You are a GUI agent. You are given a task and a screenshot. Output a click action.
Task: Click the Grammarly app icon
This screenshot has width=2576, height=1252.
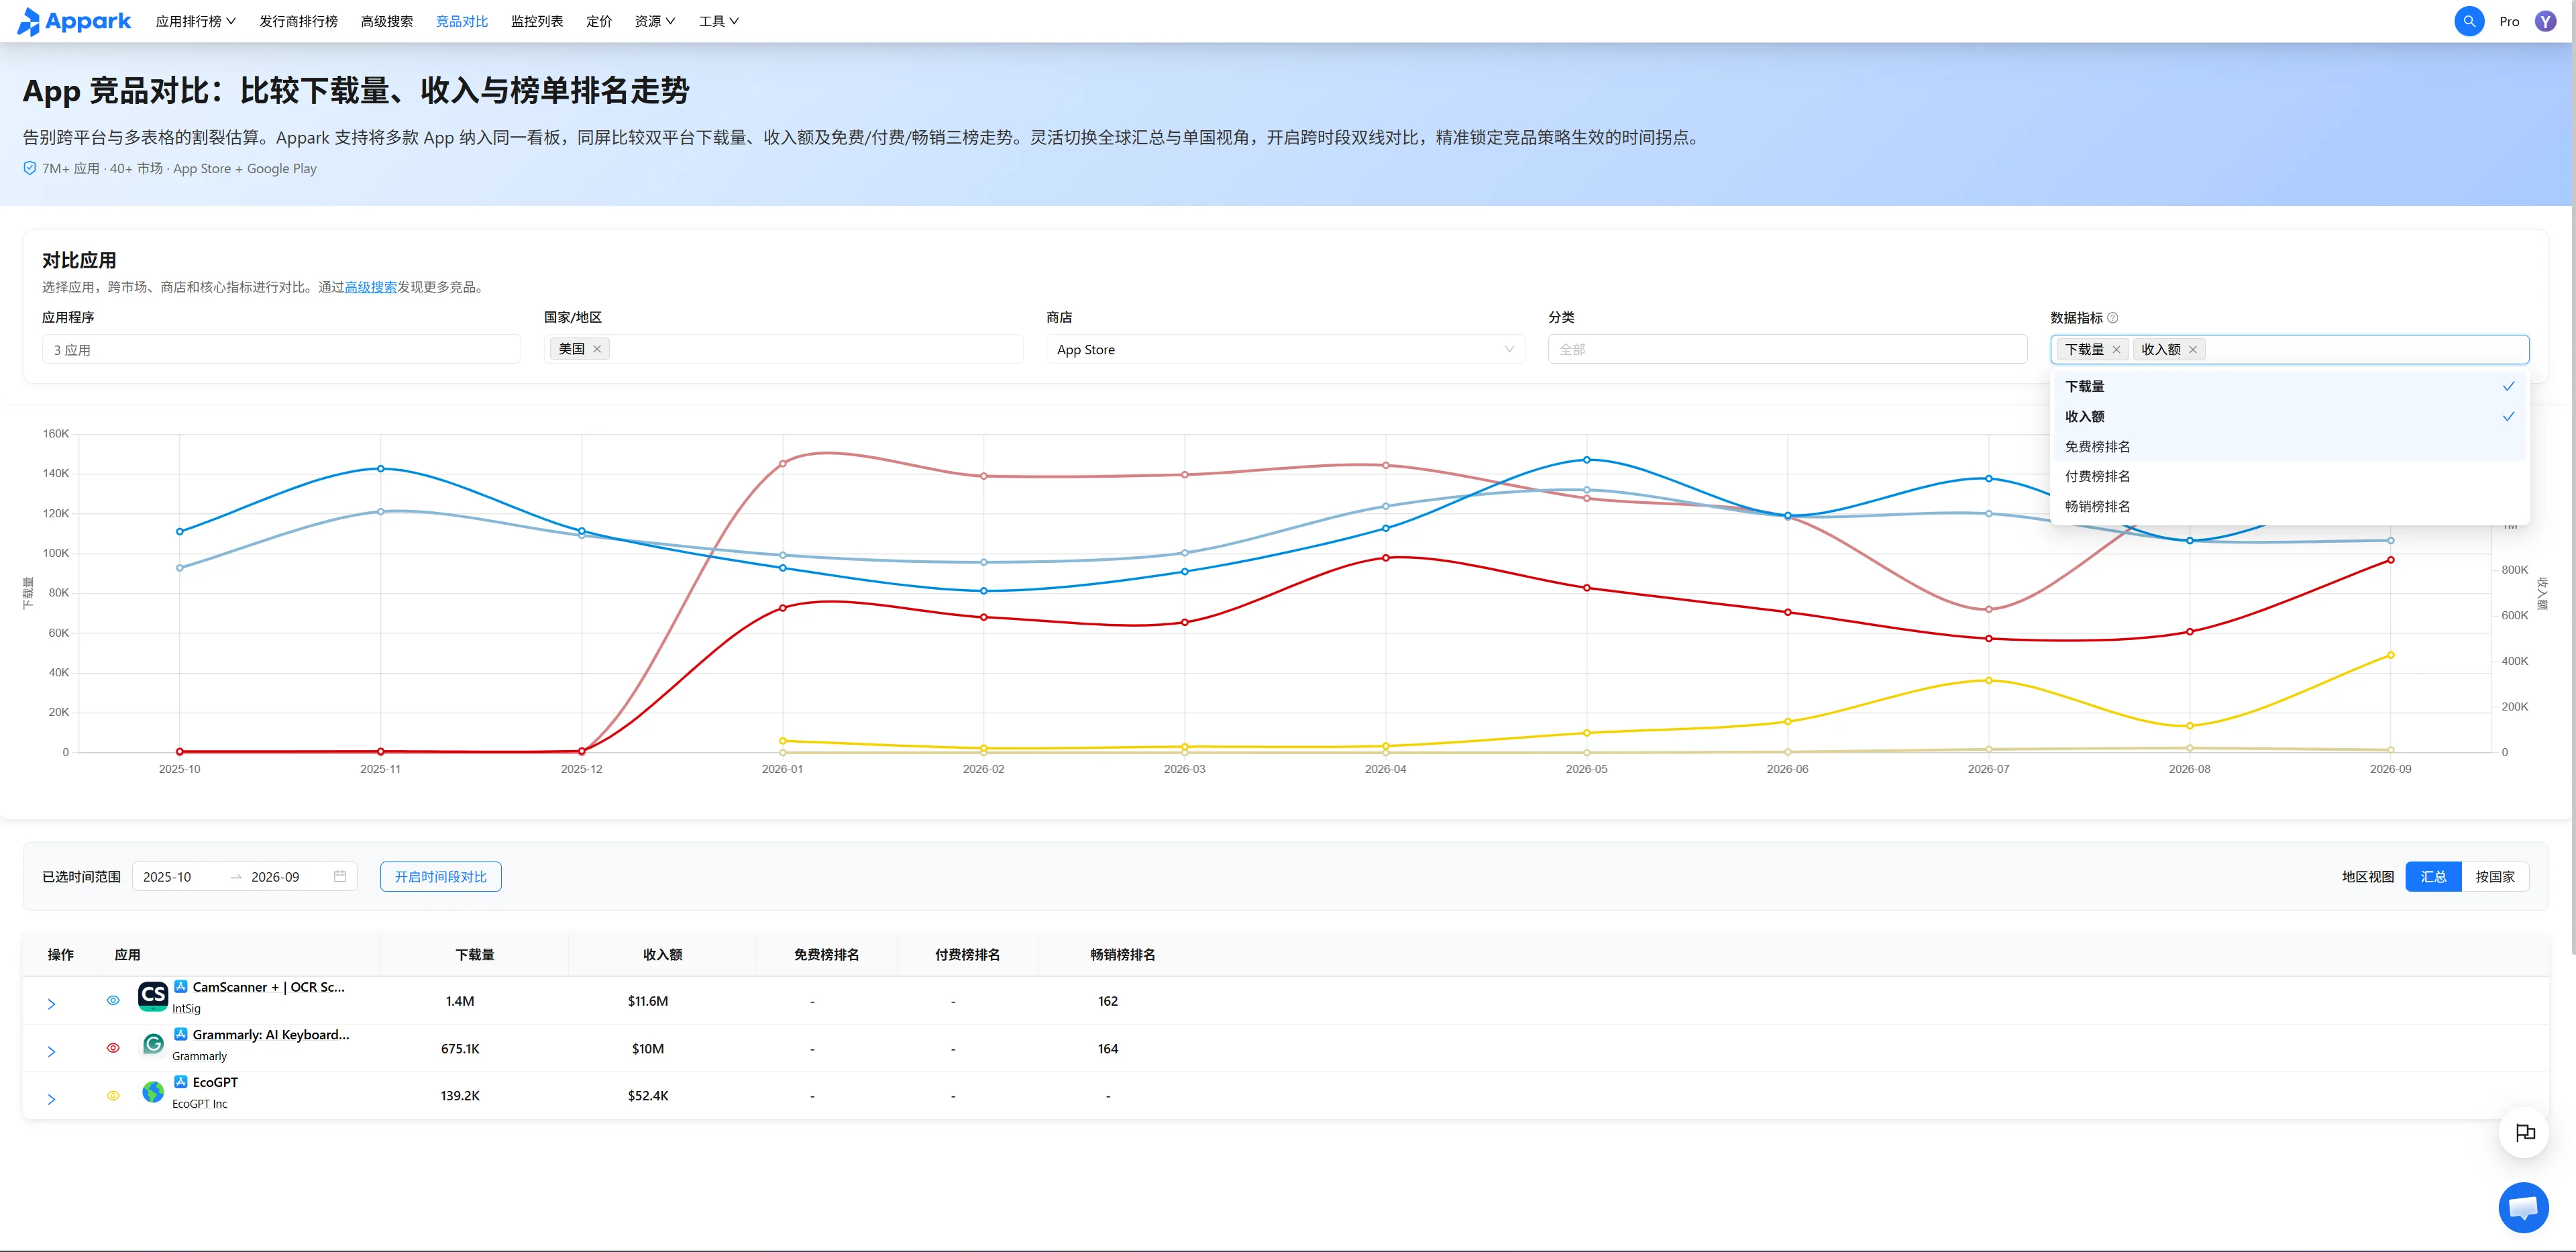click(153, 1044)
